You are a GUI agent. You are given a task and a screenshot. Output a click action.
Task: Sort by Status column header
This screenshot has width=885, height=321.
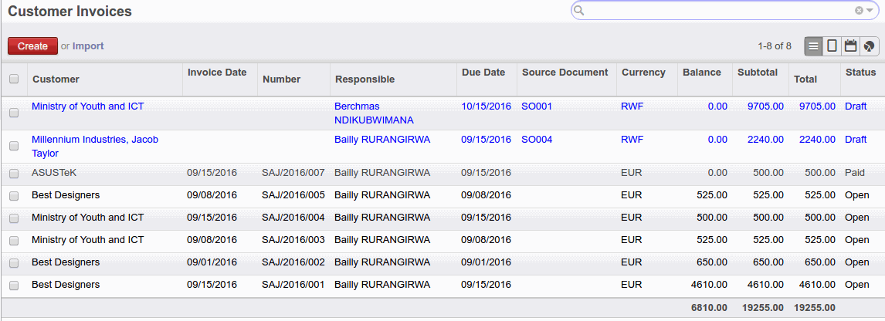[861, 73]
